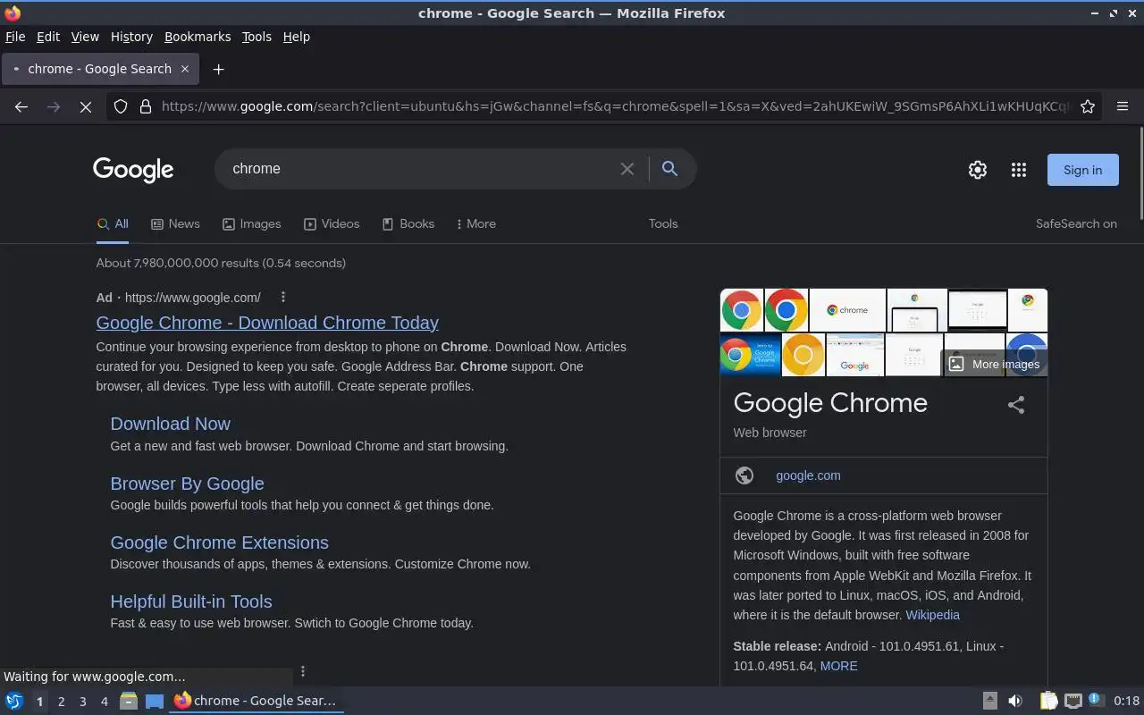Open the Browser By Google link
The image size is (1144, 715).
tap(187, 484)
